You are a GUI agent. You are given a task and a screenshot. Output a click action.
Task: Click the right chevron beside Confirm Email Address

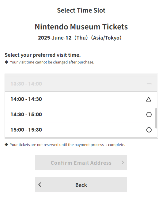click(122, 162)
